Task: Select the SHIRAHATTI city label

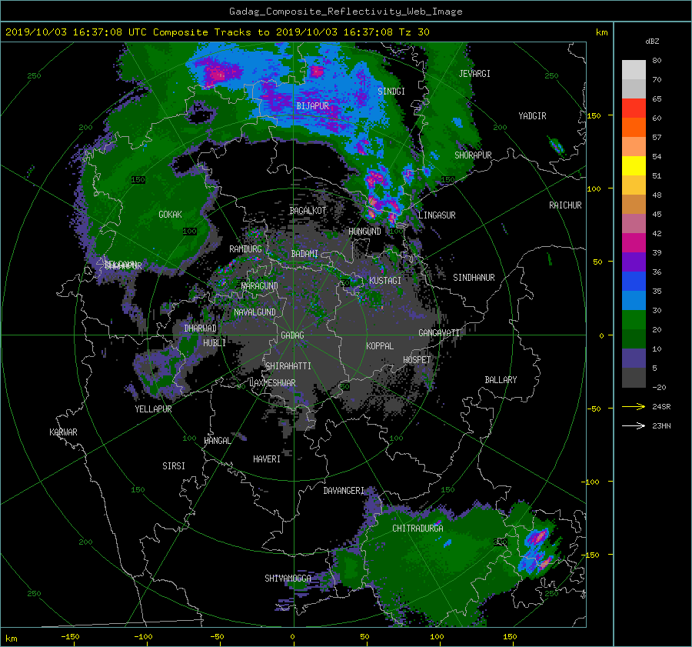Action: pyautogui.click(x=288, y=366)
